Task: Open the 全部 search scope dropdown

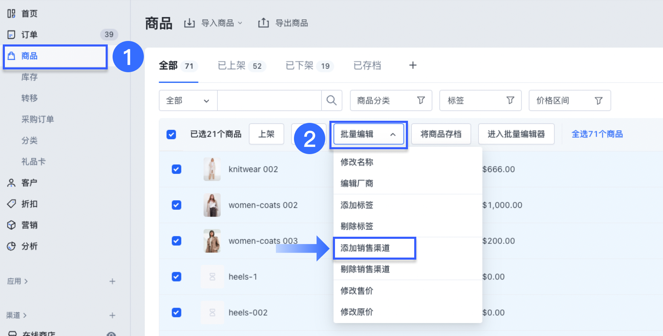Action: click(x=188, y=101)
